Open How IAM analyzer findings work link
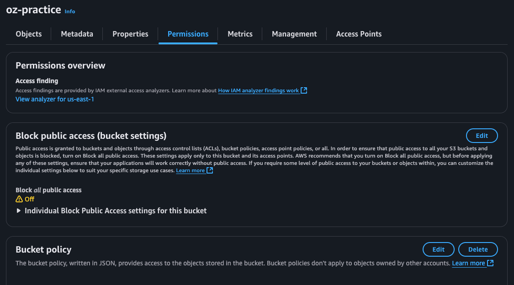Image resolution: width=514 pixels, height=285 pixels. [258, 90]
